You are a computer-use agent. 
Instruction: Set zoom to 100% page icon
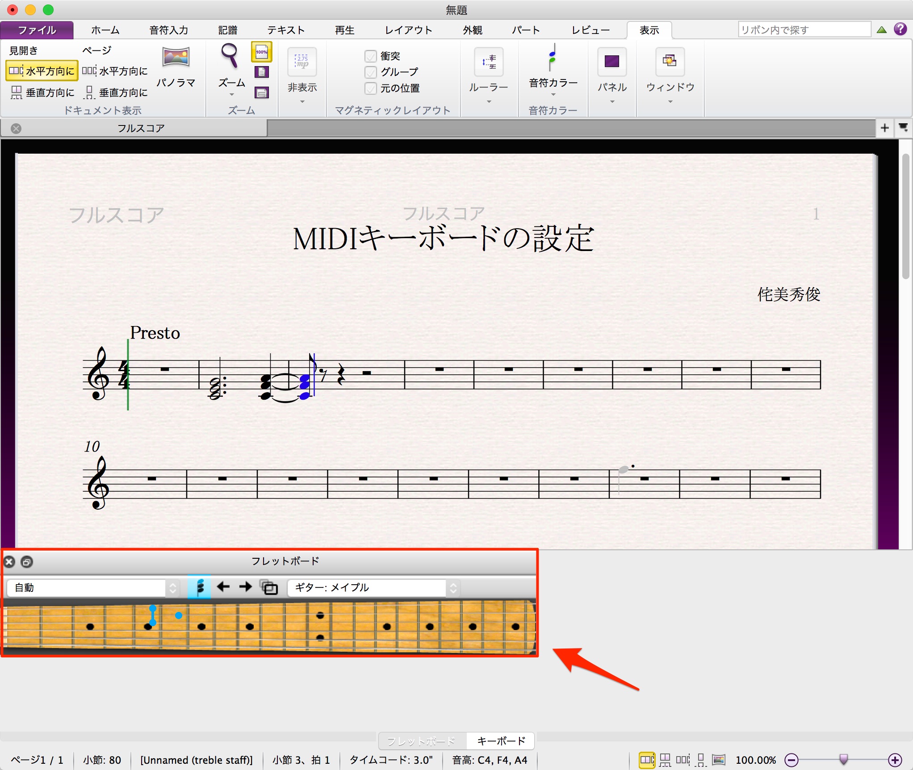pos(262,52)
